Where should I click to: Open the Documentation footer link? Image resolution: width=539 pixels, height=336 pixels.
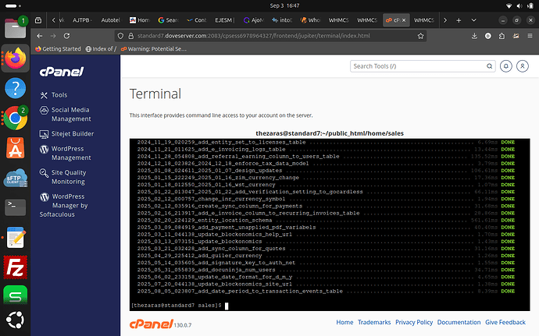[459, 322]
